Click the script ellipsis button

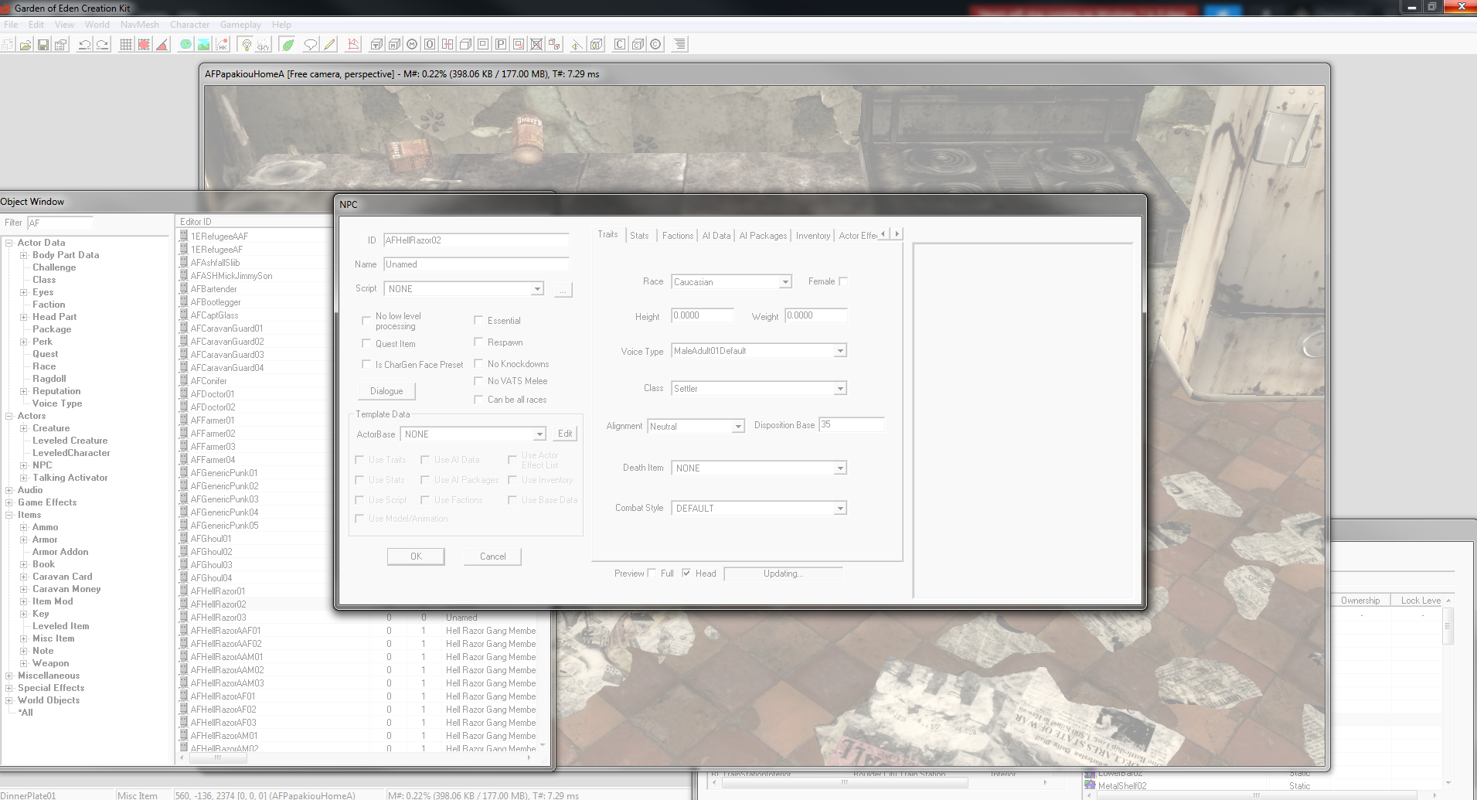click(x=563, y=290)
